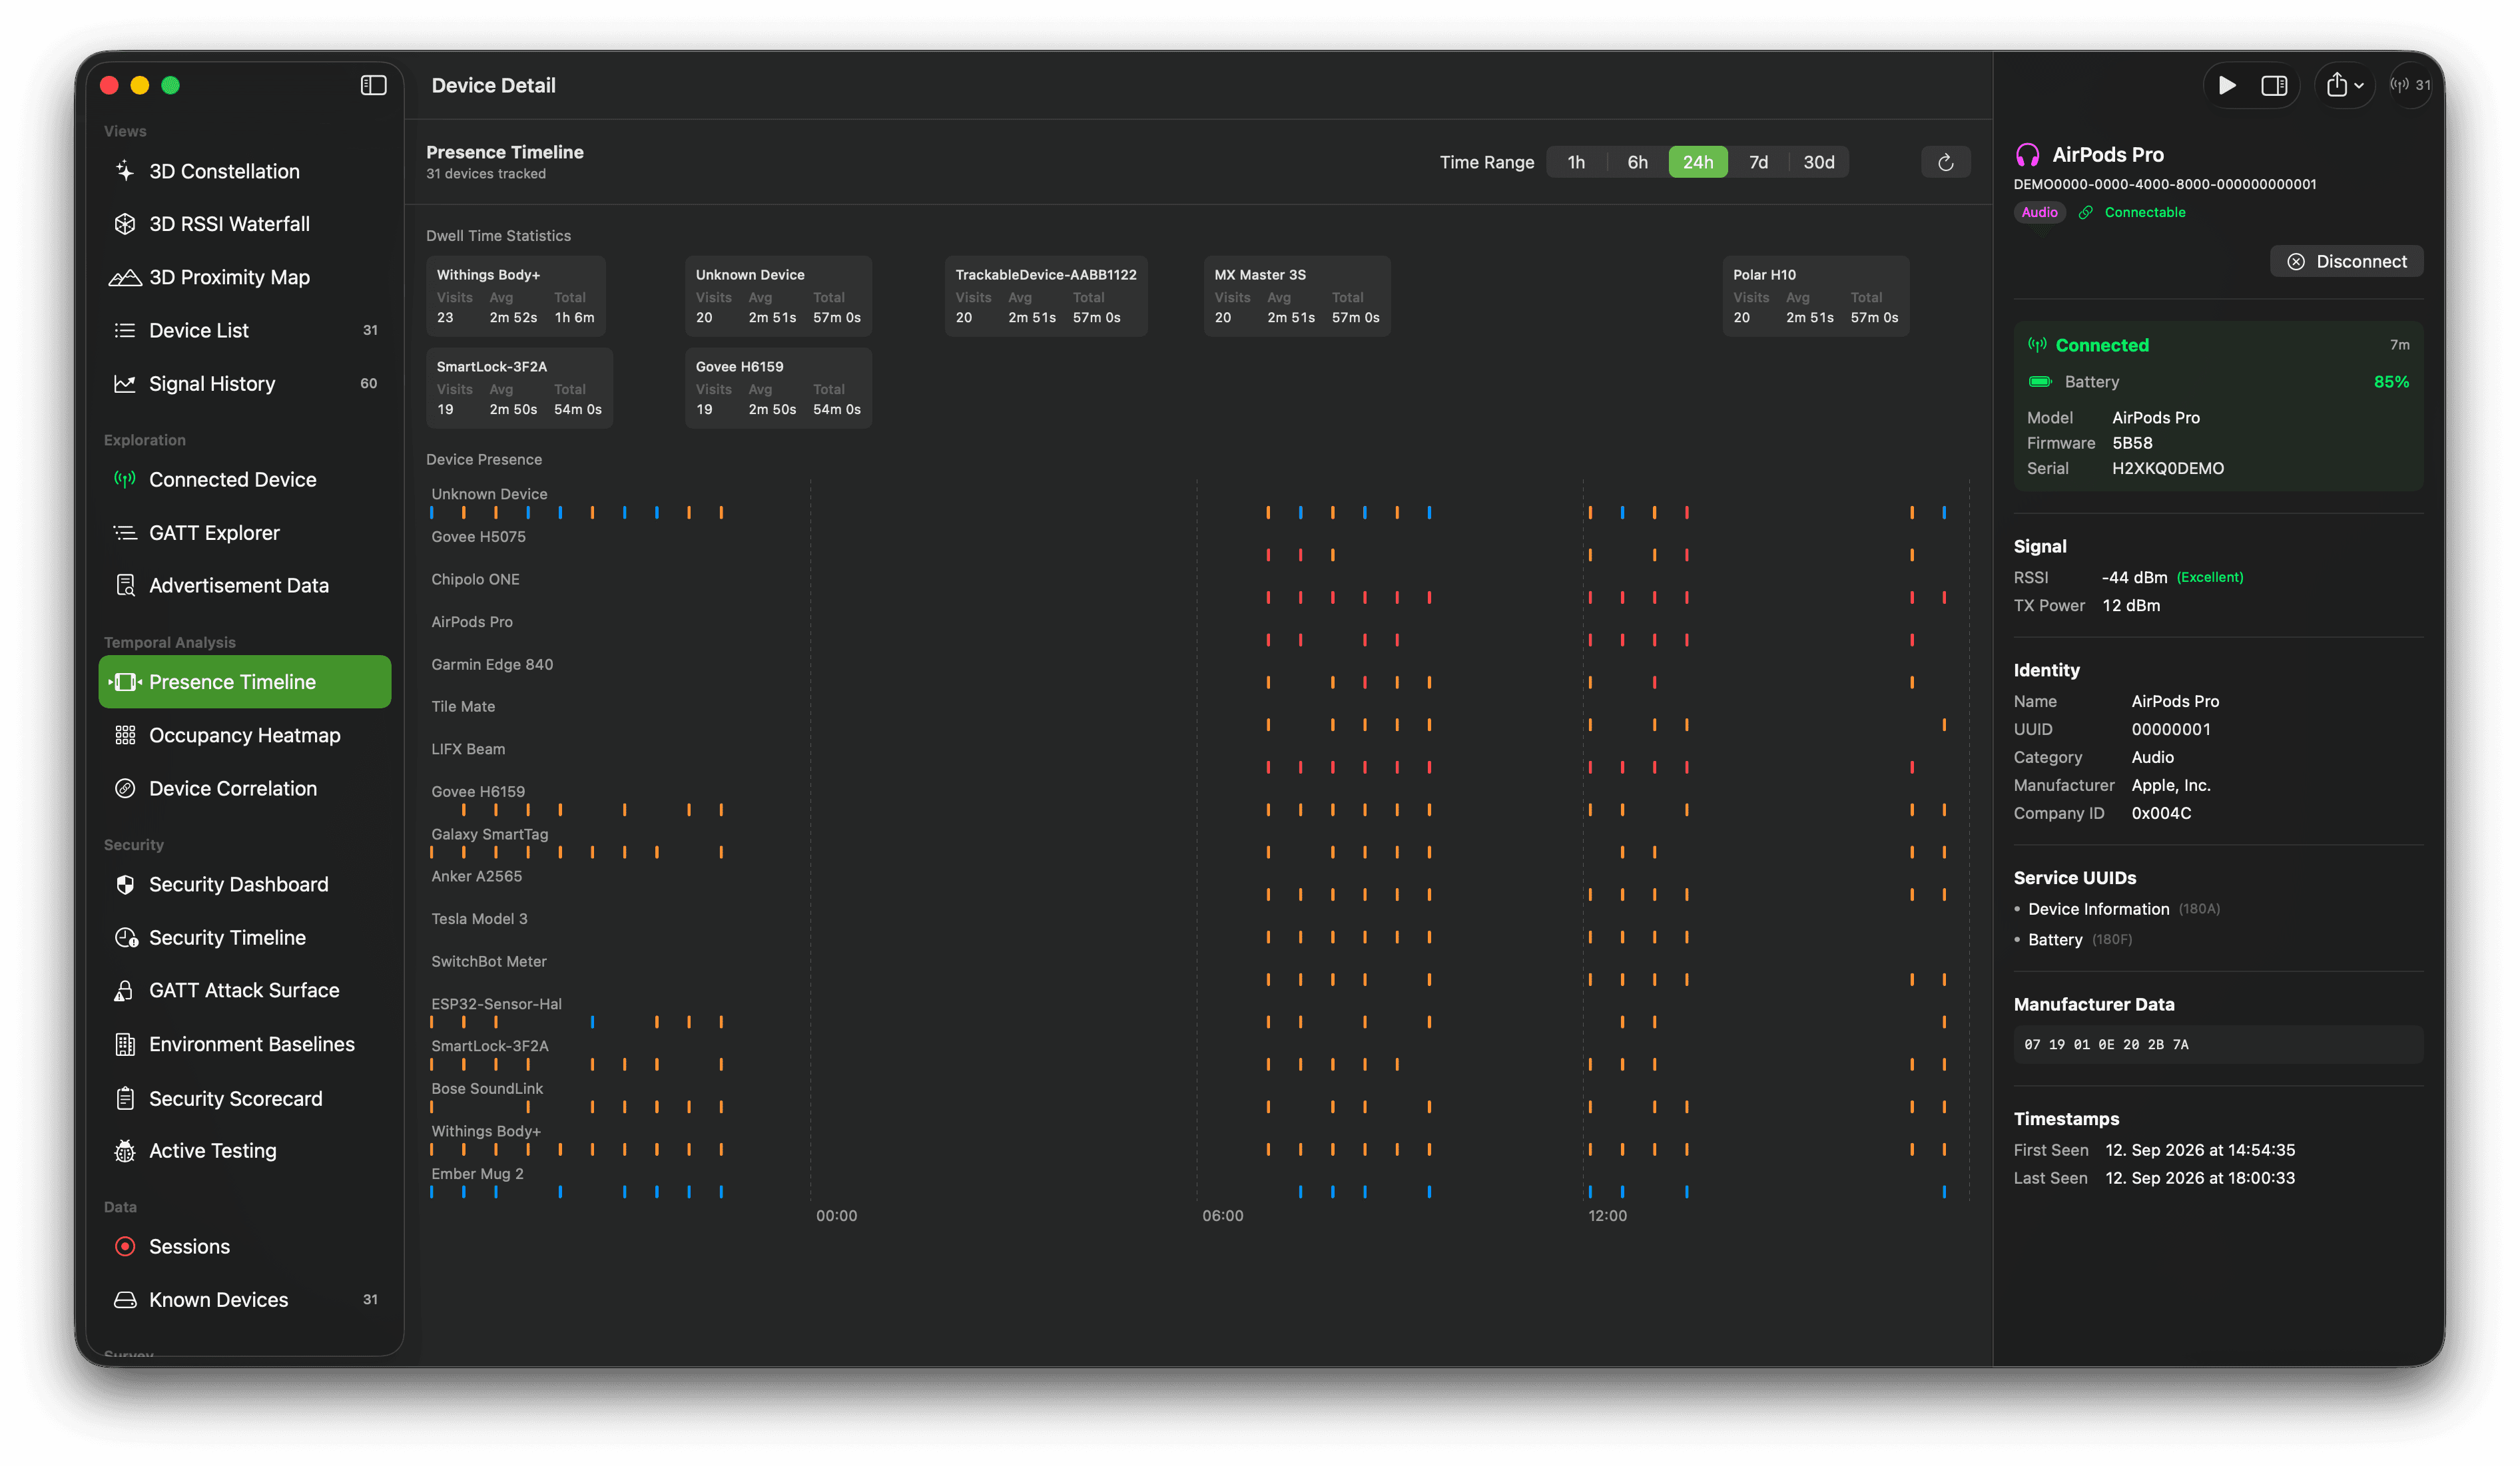Toggle the right inspector panel icon
Viewport: 2520px width, 1466px height.
pos(2274,85)
